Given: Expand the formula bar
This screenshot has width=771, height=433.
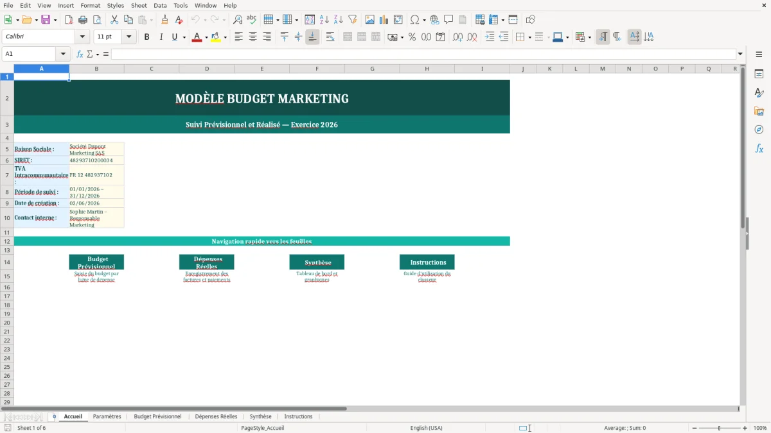Looking at the screenshot, I should 740,54.
